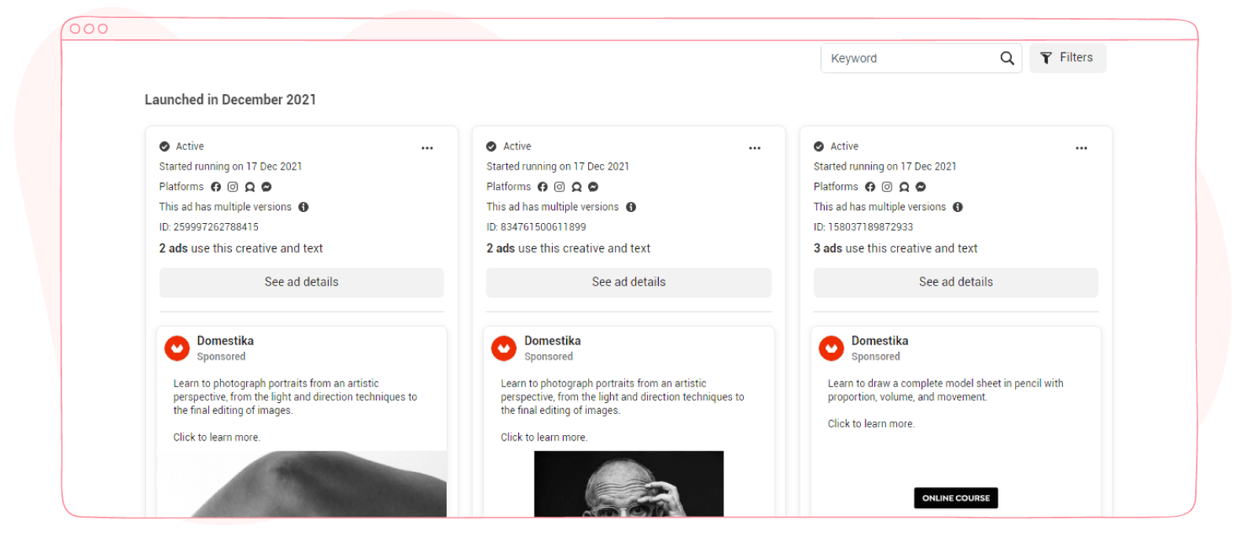Click the Instagram icon on the third ad card

887,187
